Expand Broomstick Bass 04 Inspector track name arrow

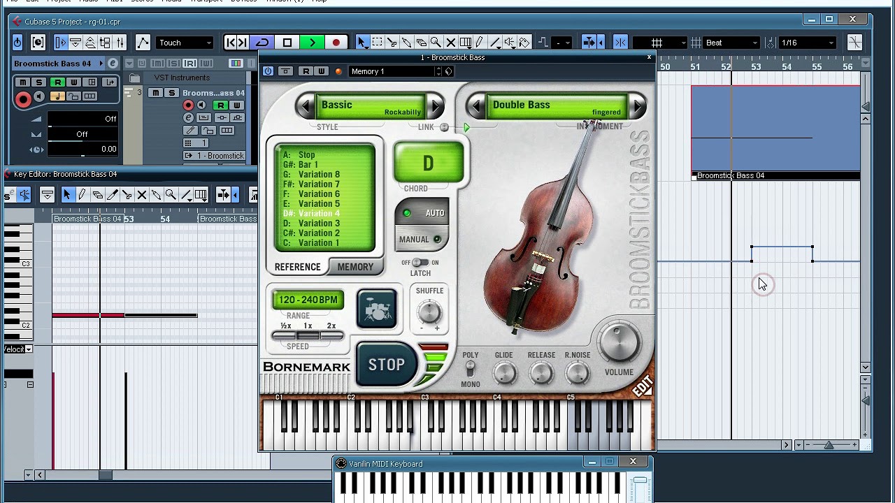[101, 64]
